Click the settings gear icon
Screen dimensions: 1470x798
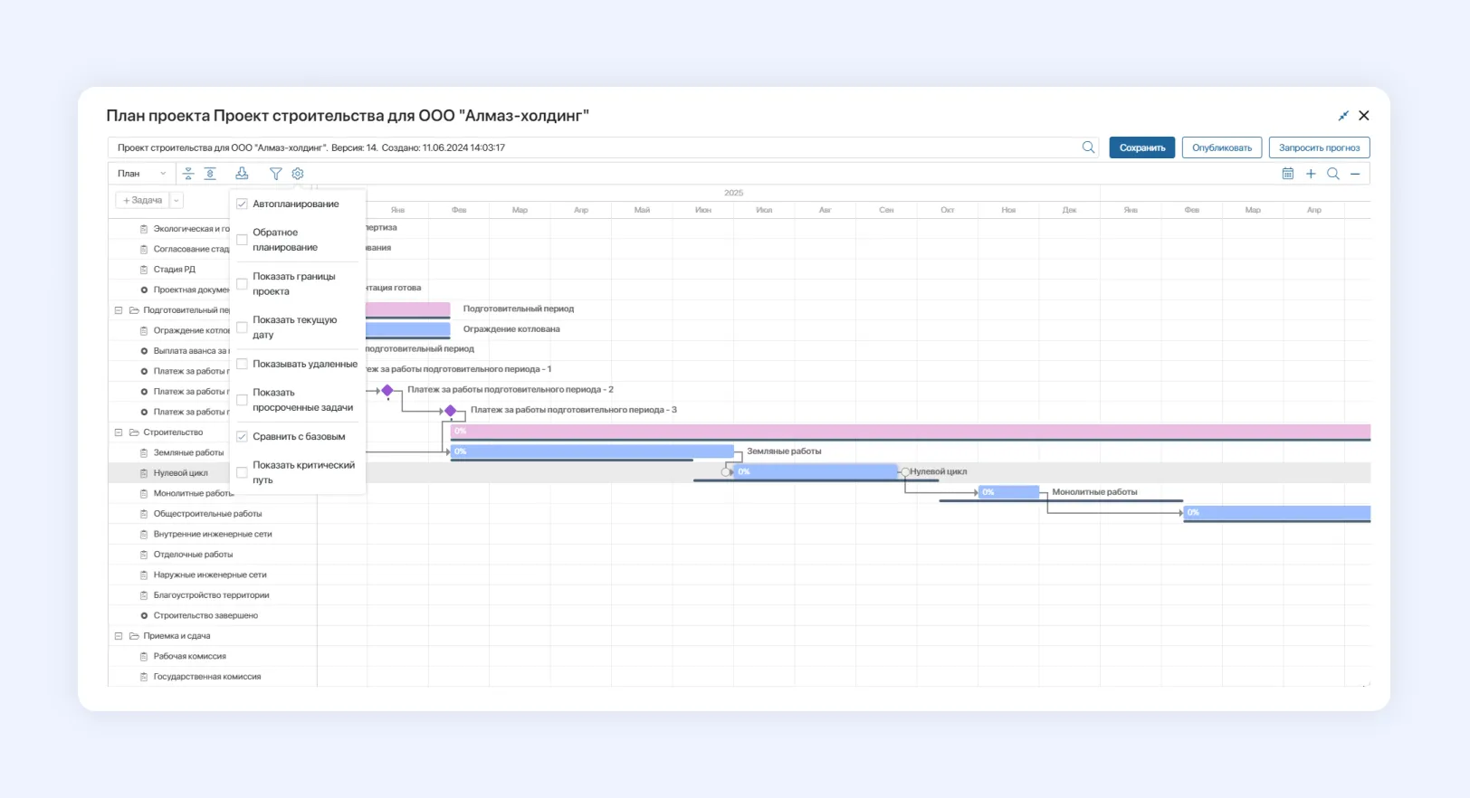click(x=298, y=174)
